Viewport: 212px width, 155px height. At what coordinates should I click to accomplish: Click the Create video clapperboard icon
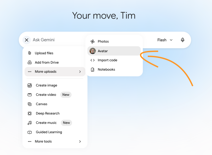click(30, 95)
